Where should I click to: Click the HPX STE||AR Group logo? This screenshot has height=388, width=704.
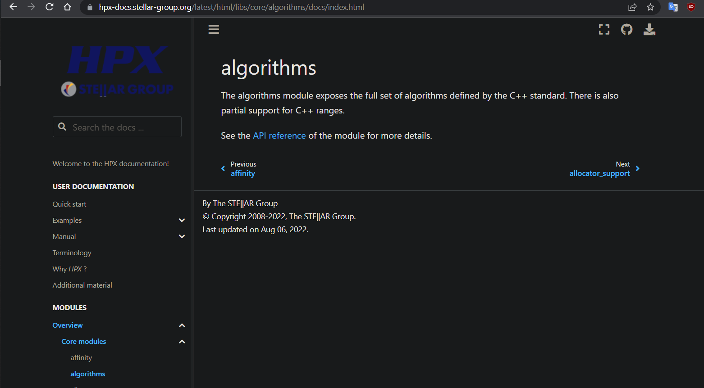pyautogui.click(x=117, y=71)
